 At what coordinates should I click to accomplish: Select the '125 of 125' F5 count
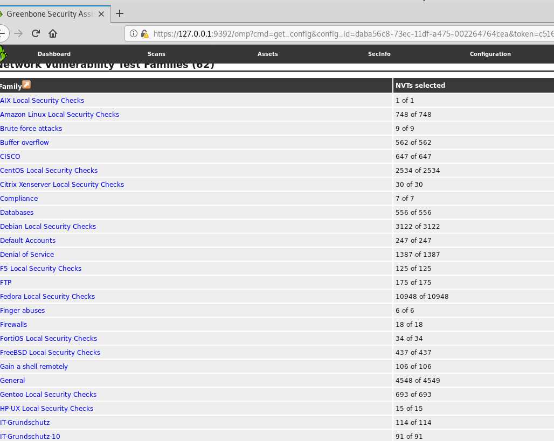click(413, 268)
